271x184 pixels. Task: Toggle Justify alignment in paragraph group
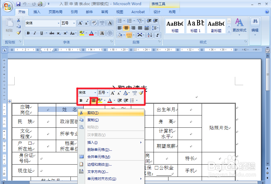coord(140,28)
